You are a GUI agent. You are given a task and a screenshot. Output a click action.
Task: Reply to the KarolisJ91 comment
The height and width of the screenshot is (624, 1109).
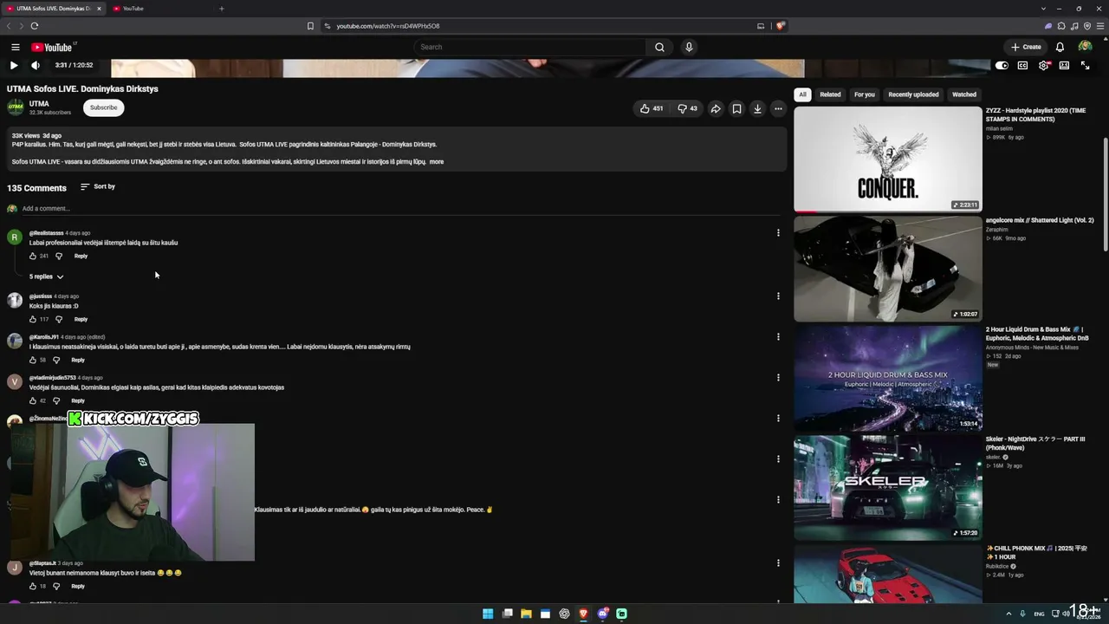[x=78, y=360]
